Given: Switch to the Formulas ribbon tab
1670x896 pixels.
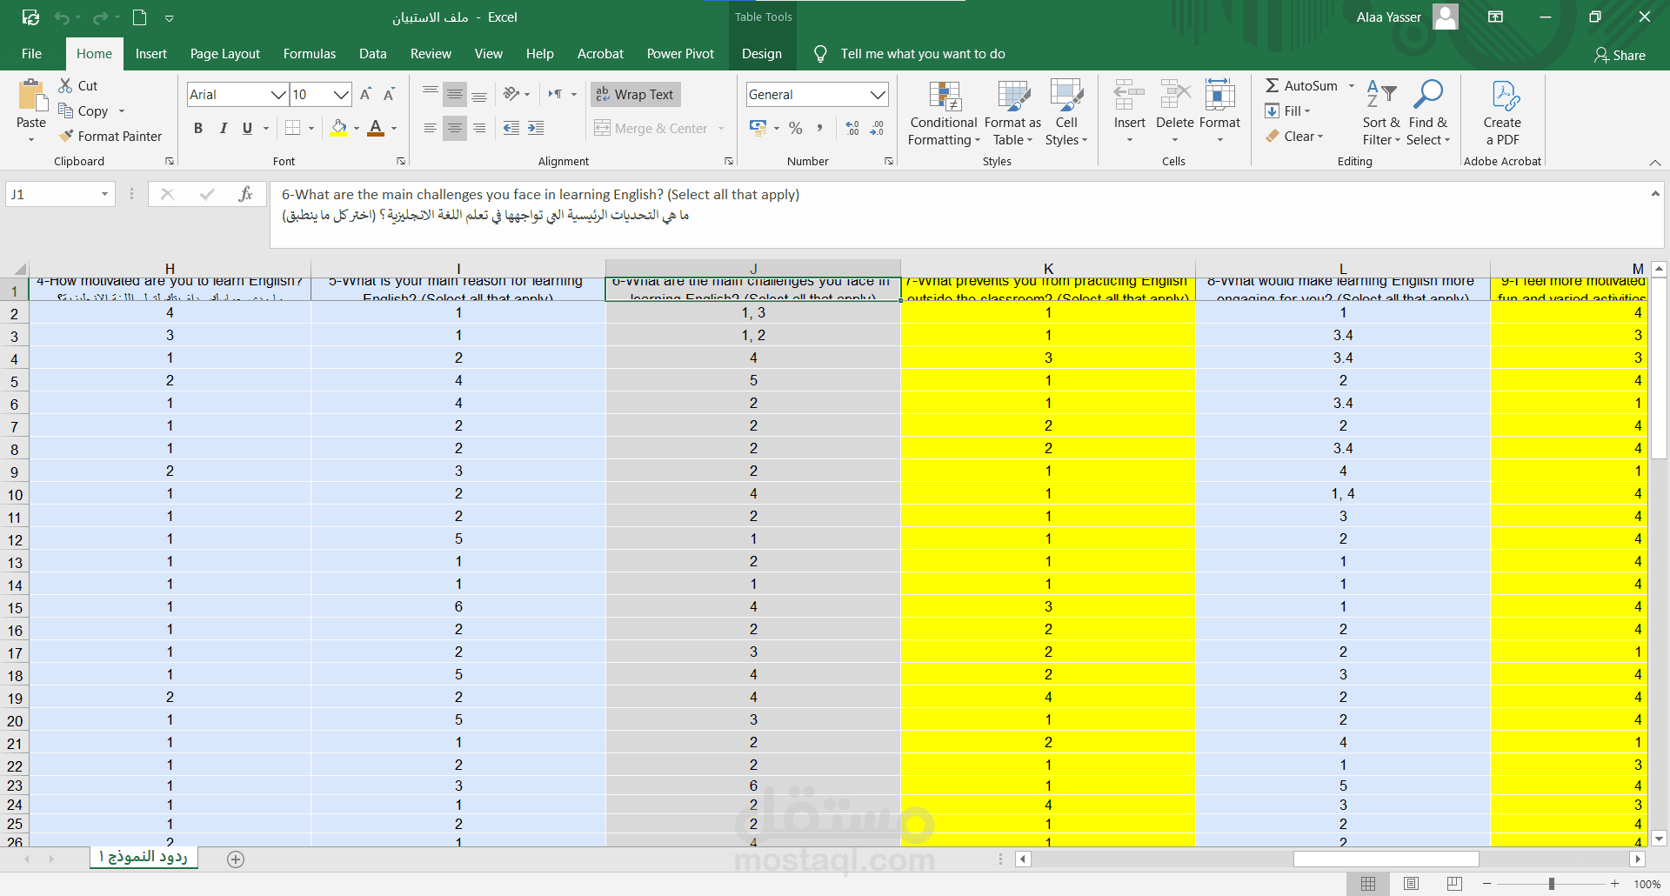Looking at the screenshot, I should click(x=309, y=54).
